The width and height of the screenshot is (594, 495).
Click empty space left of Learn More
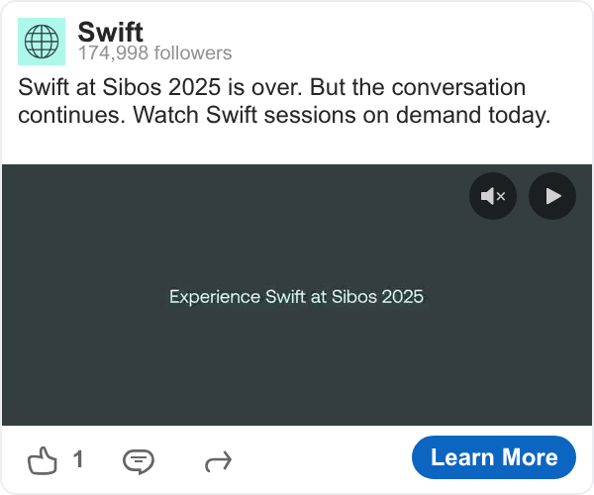(x=327, y=459)
